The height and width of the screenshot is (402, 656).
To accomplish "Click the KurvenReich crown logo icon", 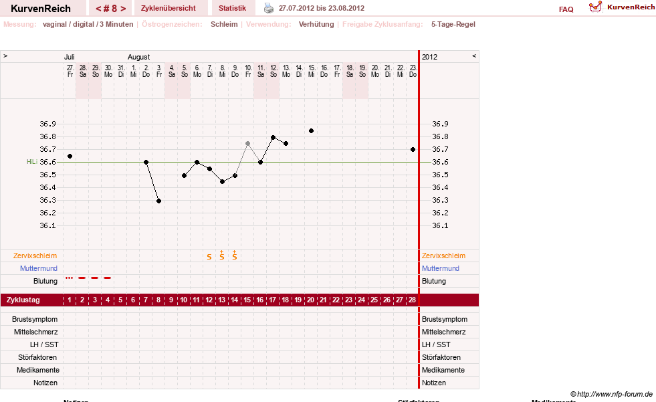I will pyautogui.click(x=595, y=7).
